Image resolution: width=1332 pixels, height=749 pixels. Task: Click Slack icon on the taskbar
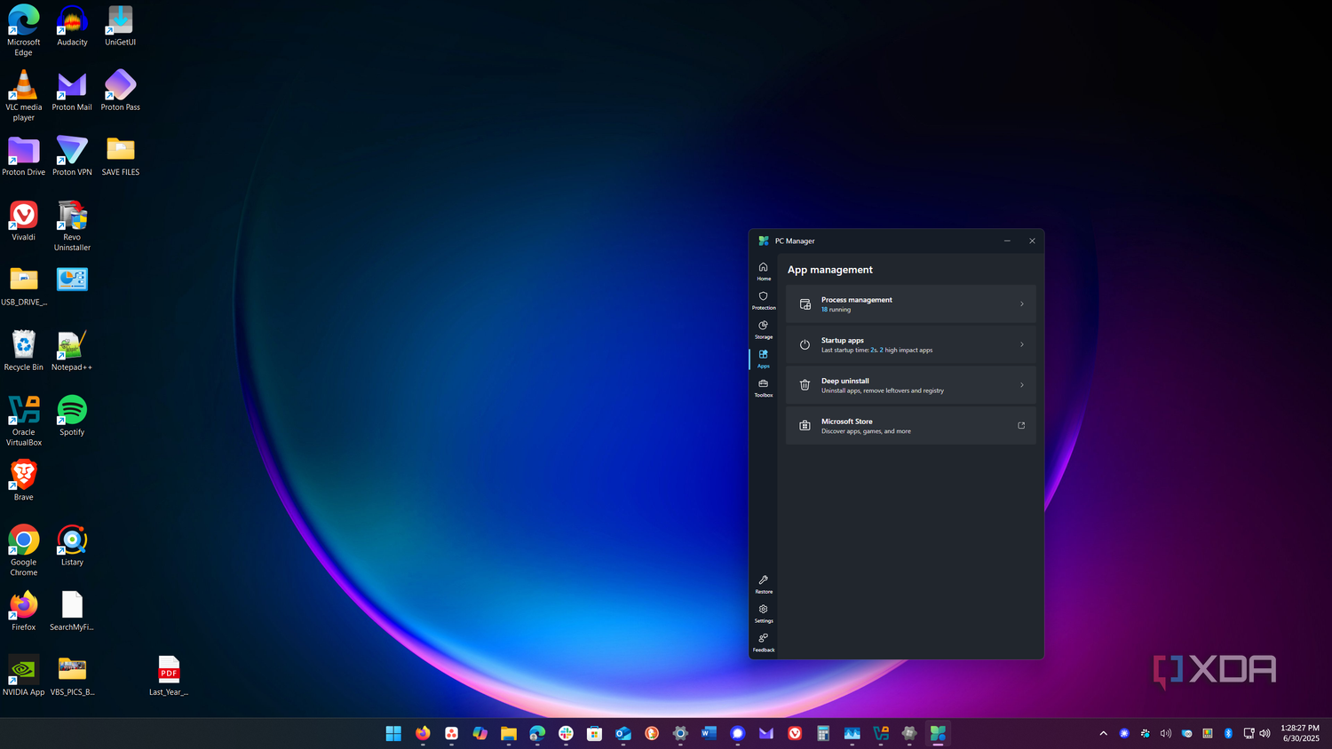(566, 733)
